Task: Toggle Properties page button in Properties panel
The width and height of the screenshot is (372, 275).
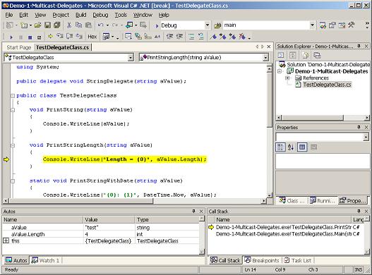Action: coord(302,147)
